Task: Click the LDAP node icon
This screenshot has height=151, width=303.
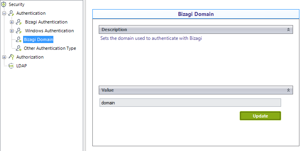Action: [12, 66]
